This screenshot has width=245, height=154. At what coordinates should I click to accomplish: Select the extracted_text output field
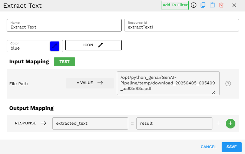(x=90, y=123)
